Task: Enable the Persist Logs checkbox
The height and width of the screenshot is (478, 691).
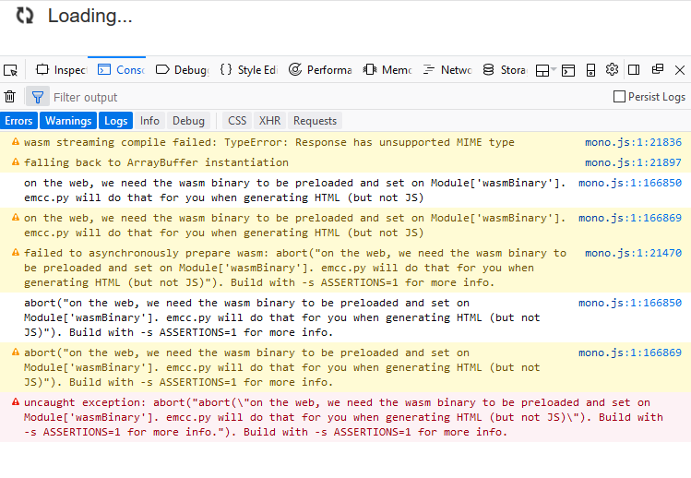Action: 619,97
